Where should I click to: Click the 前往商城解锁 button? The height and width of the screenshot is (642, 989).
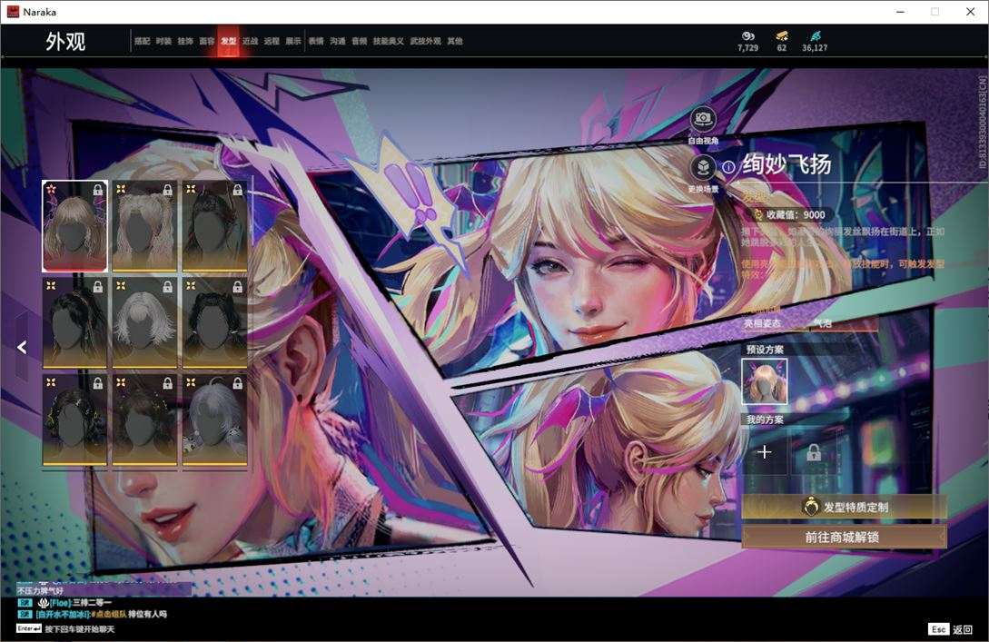point(844,538)
